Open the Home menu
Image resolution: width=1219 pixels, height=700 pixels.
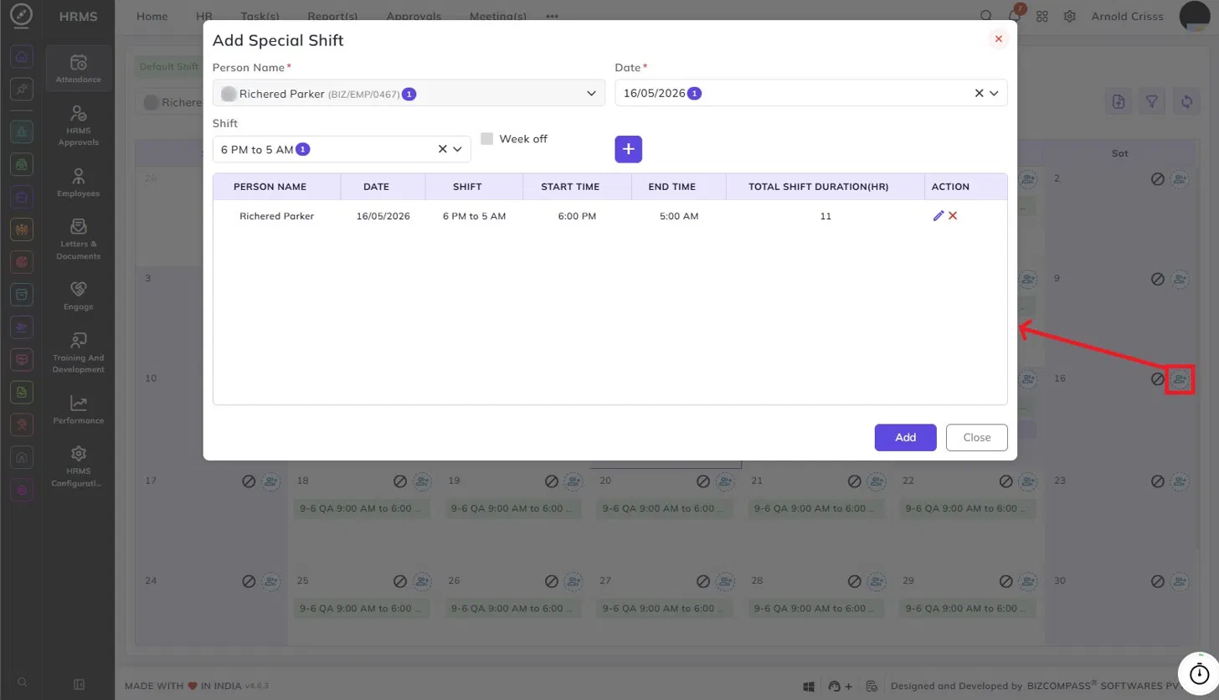(152, 17)
